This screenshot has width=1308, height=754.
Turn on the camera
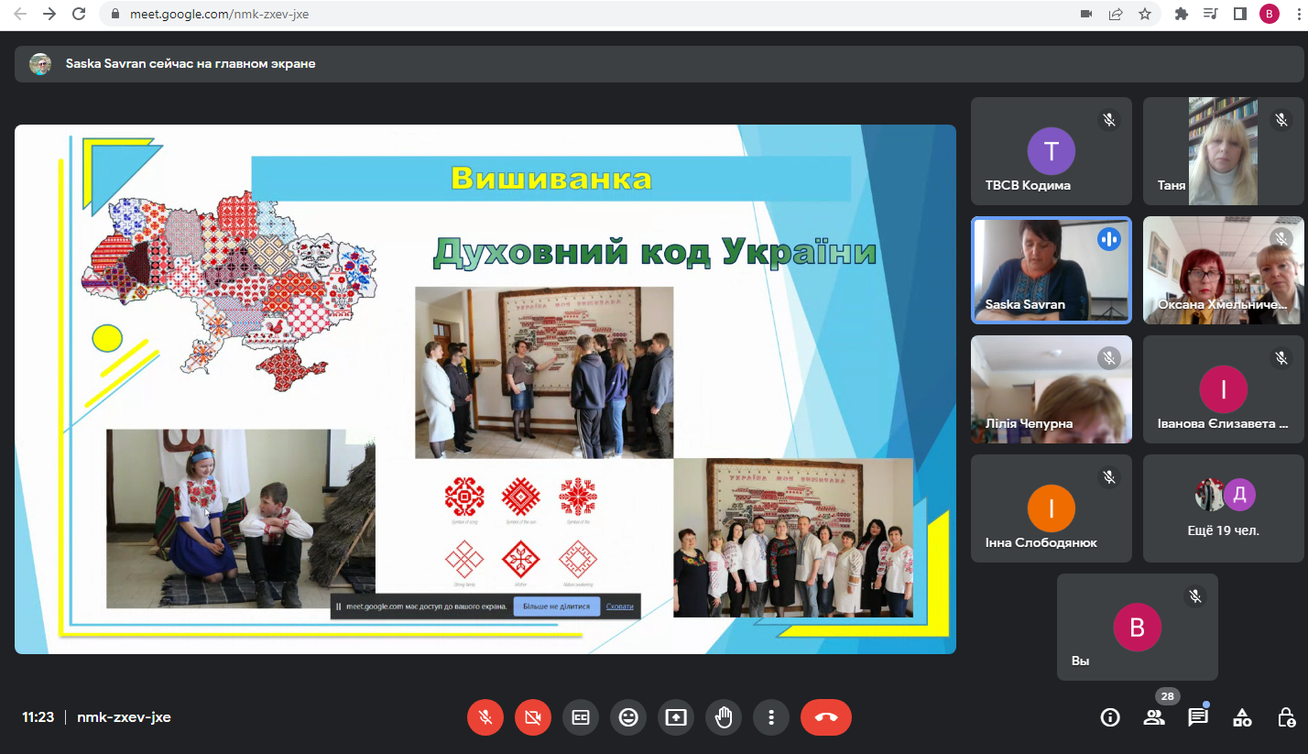click(x=533, y=717)
